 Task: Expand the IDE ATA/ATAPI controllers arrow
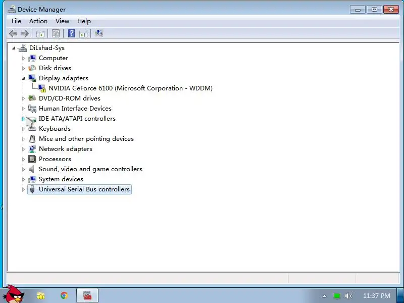tap(23, 119)
